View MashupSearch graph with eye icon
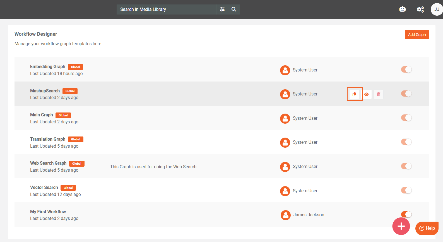443x242 pixels. pyautogui.click(x=367, y=94)
